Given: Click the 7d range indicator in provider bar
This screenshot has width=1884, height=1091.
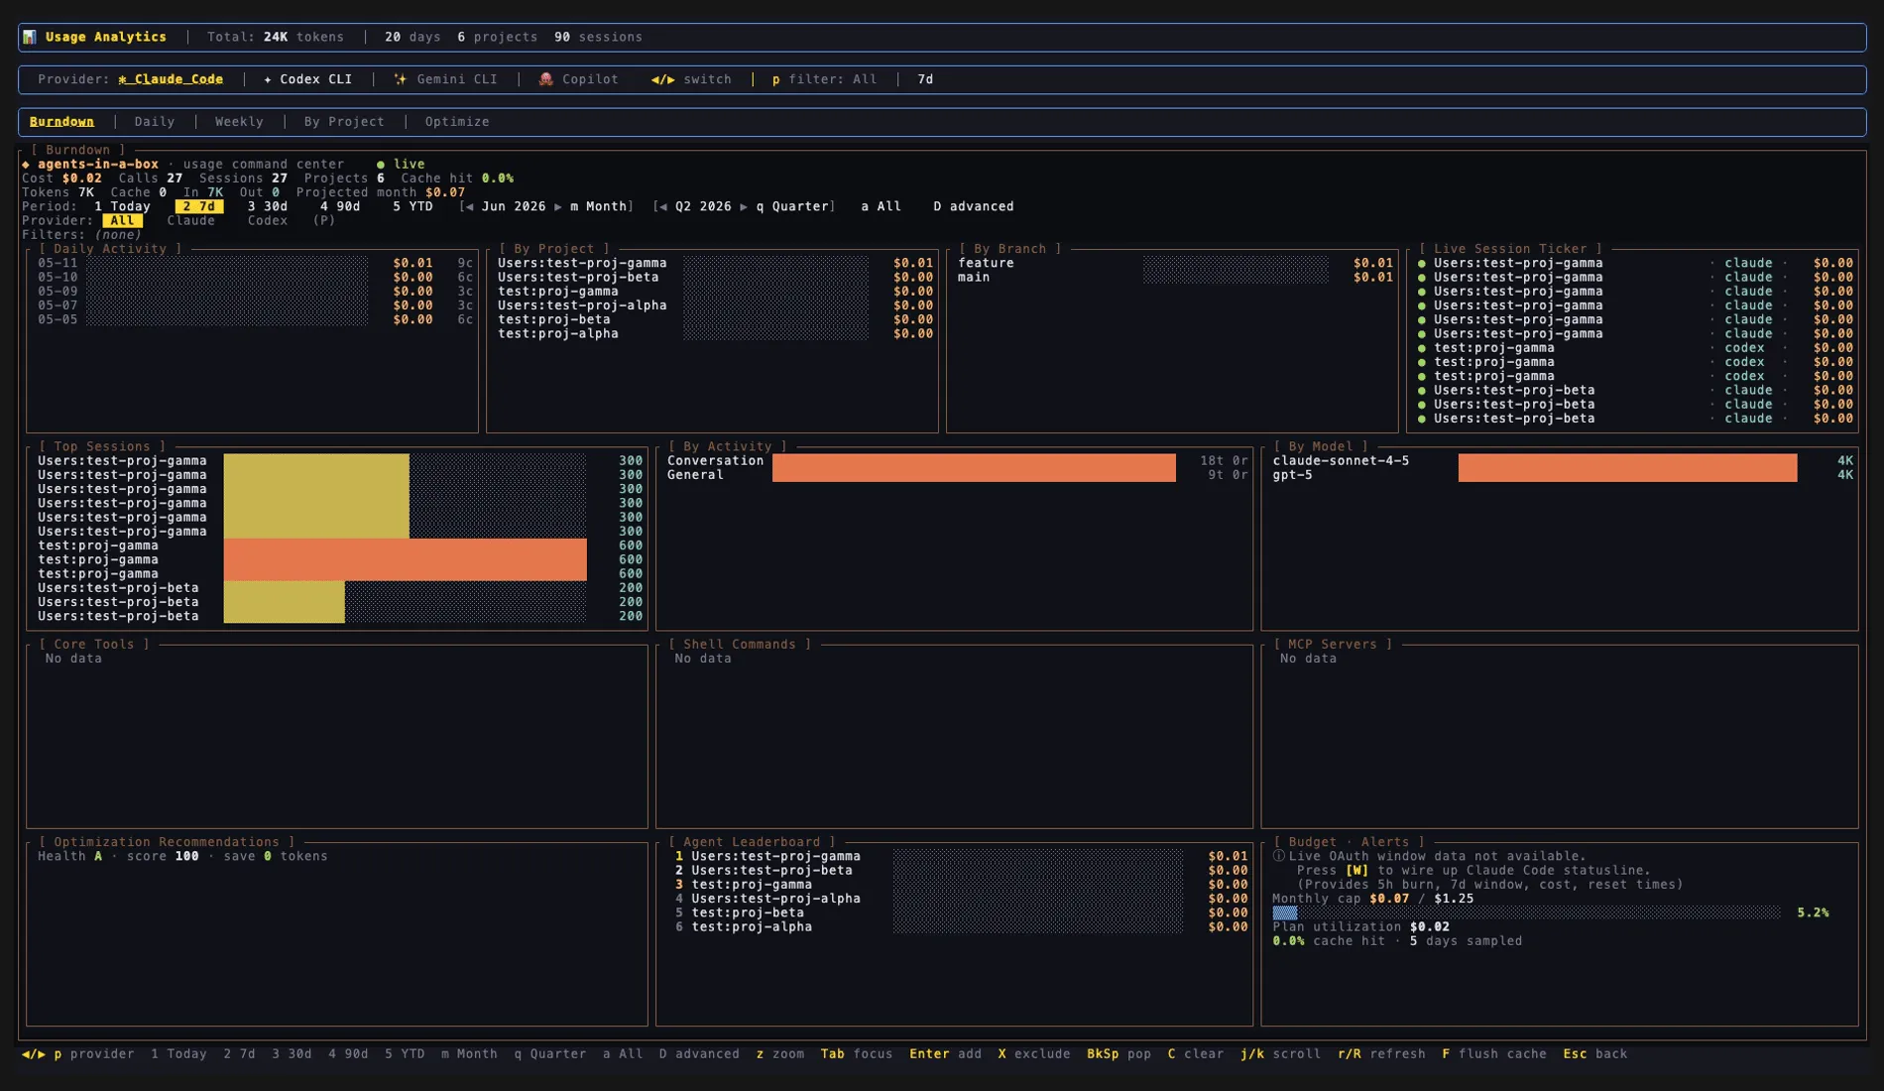Looking at the screenshot, I should 925,79.
